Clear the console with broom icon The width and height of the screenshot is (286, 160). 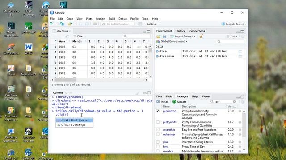point(137,93)
